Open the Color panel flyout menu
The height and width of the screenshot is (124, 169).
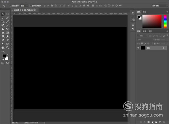click(167, 12)
